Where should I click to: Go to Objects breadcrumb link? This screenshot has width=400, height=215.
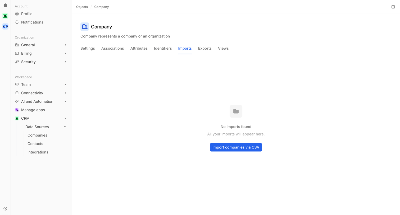[82, 7]
